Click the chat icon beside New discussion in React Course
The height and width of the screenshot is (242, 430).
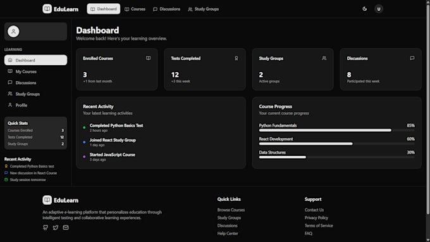pos(6,173)
